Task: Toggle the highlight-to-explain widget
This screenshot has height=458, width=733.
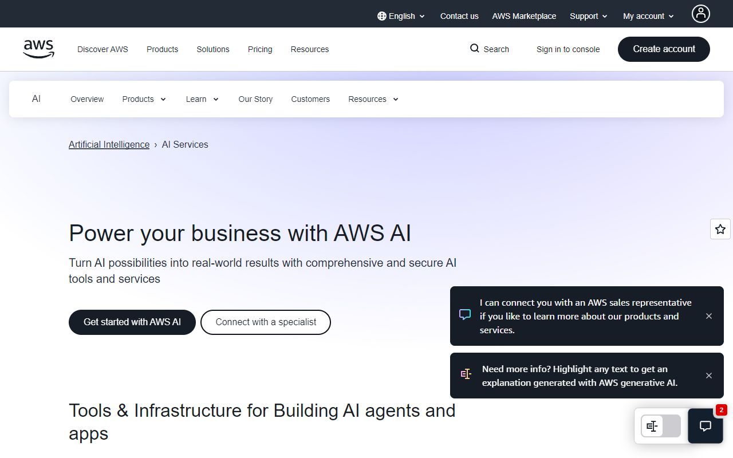Action: click(x=660, y=426)
